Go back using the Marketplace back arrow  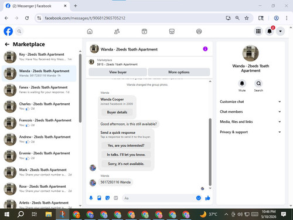[7, 45]
